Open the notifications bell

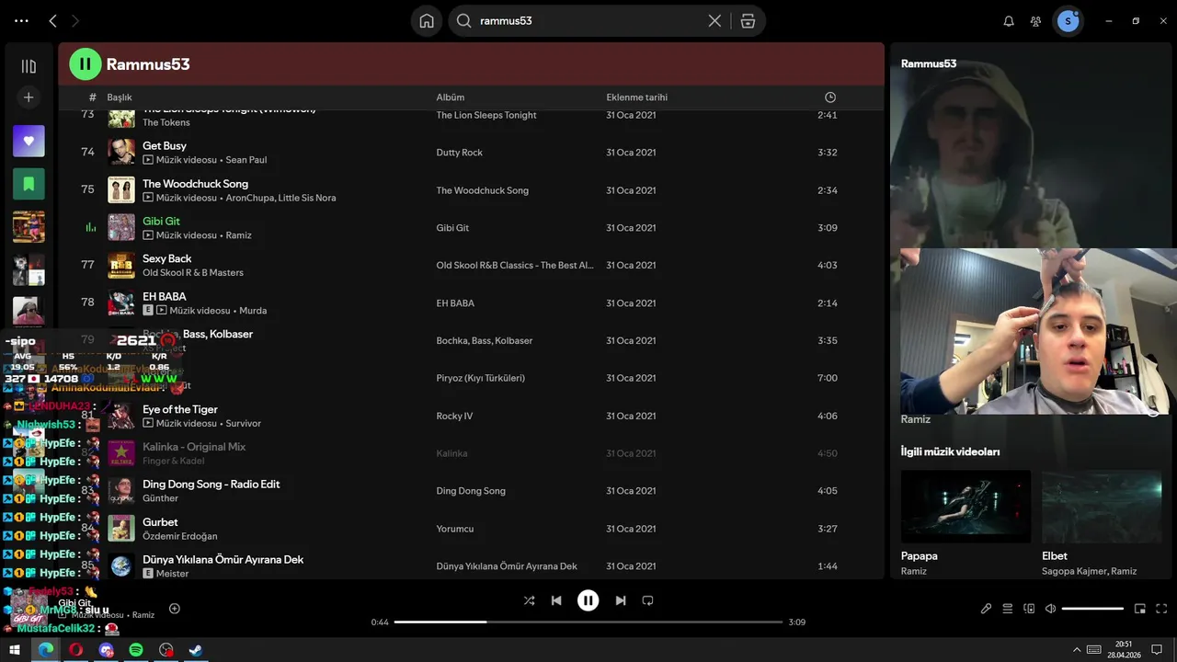(x=1009, y=20)
